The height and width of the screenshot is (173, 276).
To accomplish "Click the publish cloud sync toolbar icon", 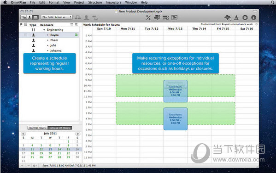I will tap(228, 17).
